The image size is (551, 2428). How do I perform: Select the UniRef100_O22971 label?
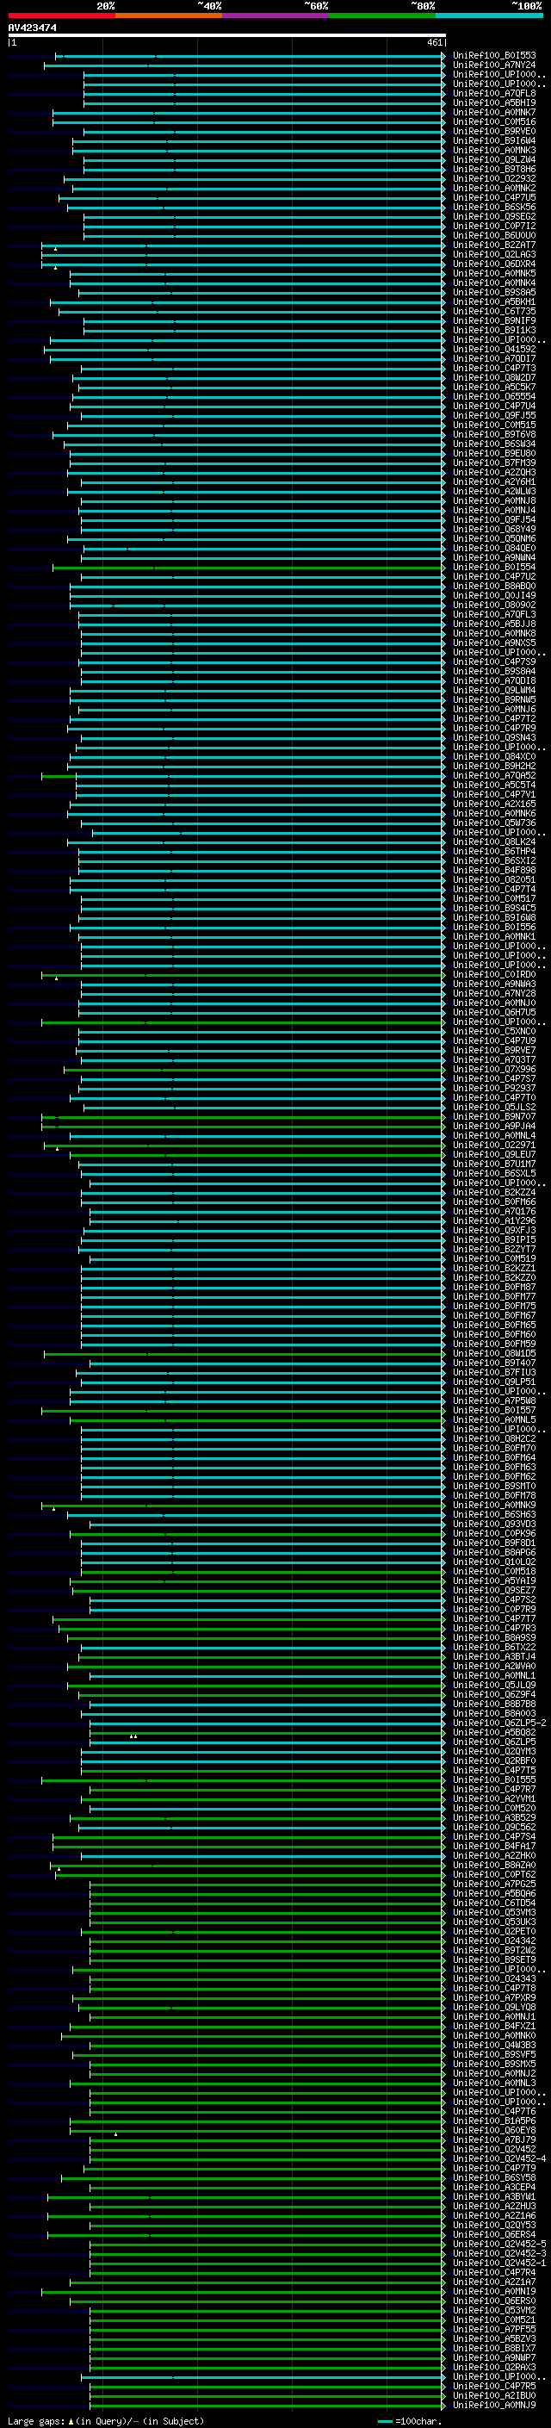[x=494, y=1146]
